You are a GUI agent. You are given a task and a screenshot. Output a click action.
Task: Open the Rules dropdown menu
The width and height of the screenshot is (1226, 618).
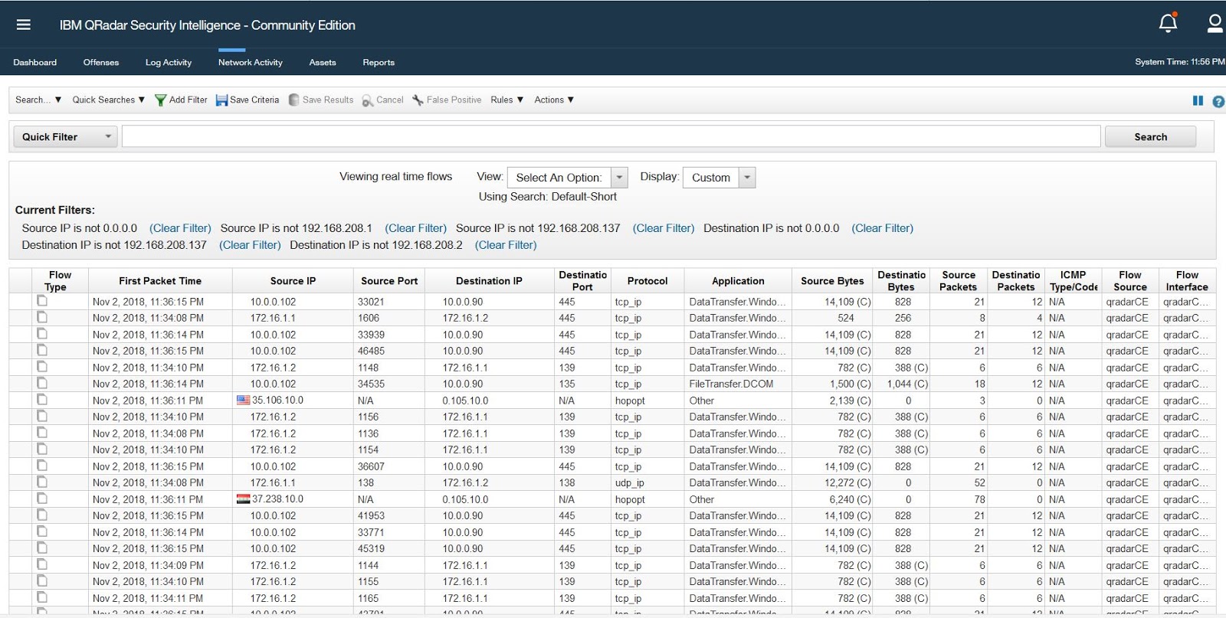506,100
